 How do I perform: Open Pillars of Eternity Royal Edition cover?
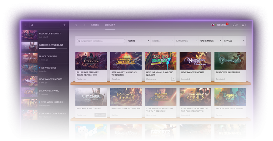point(91,61)
